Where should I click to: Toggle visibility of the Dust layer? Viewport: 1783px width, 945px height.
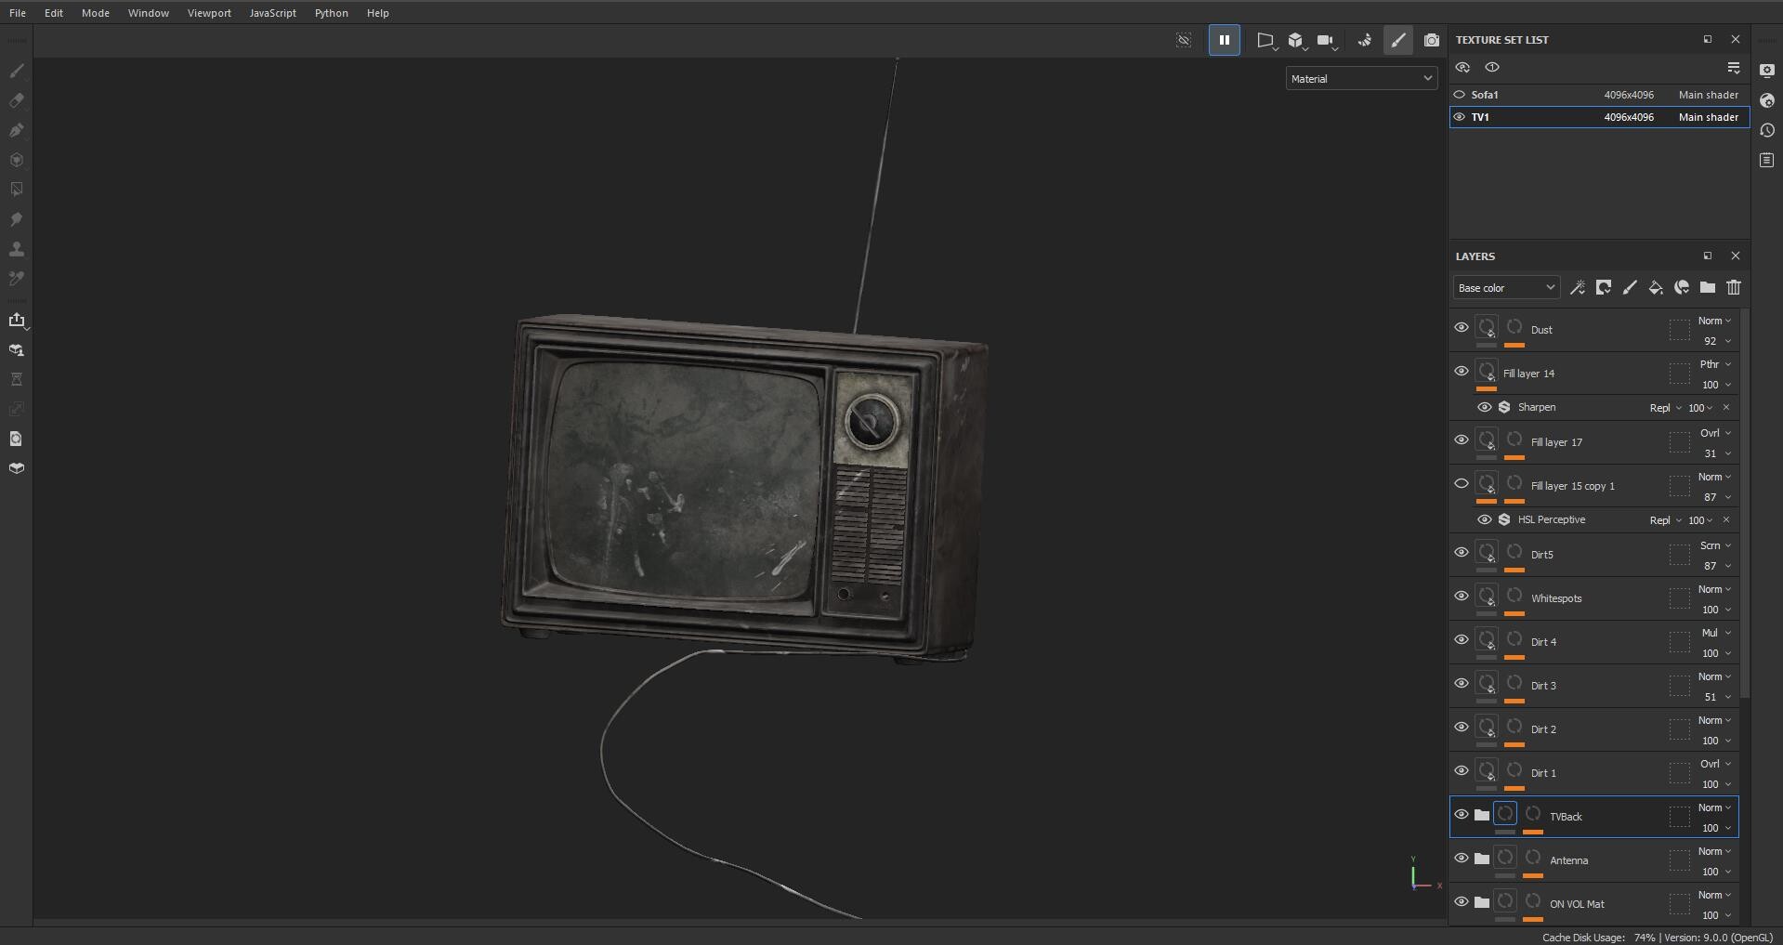pyautogui.click(x=1462, y=327)
